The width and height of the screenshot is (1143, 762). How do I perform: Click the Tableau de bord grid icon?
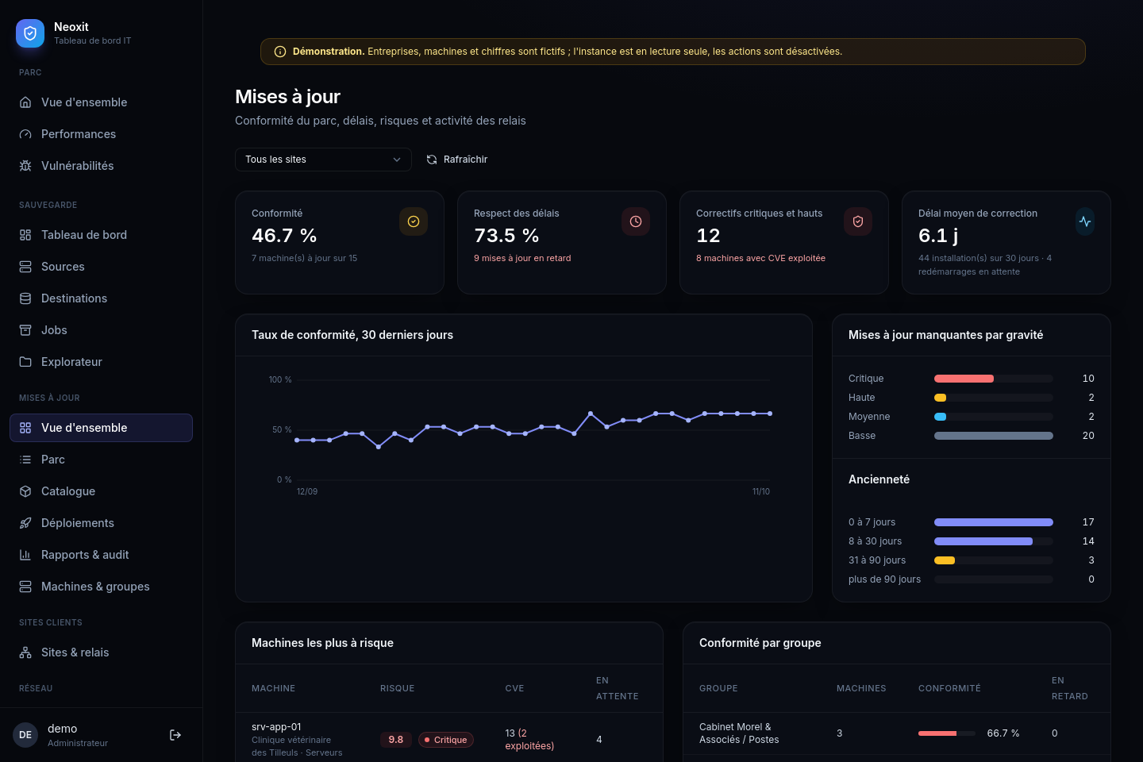(x=25, y=235)
